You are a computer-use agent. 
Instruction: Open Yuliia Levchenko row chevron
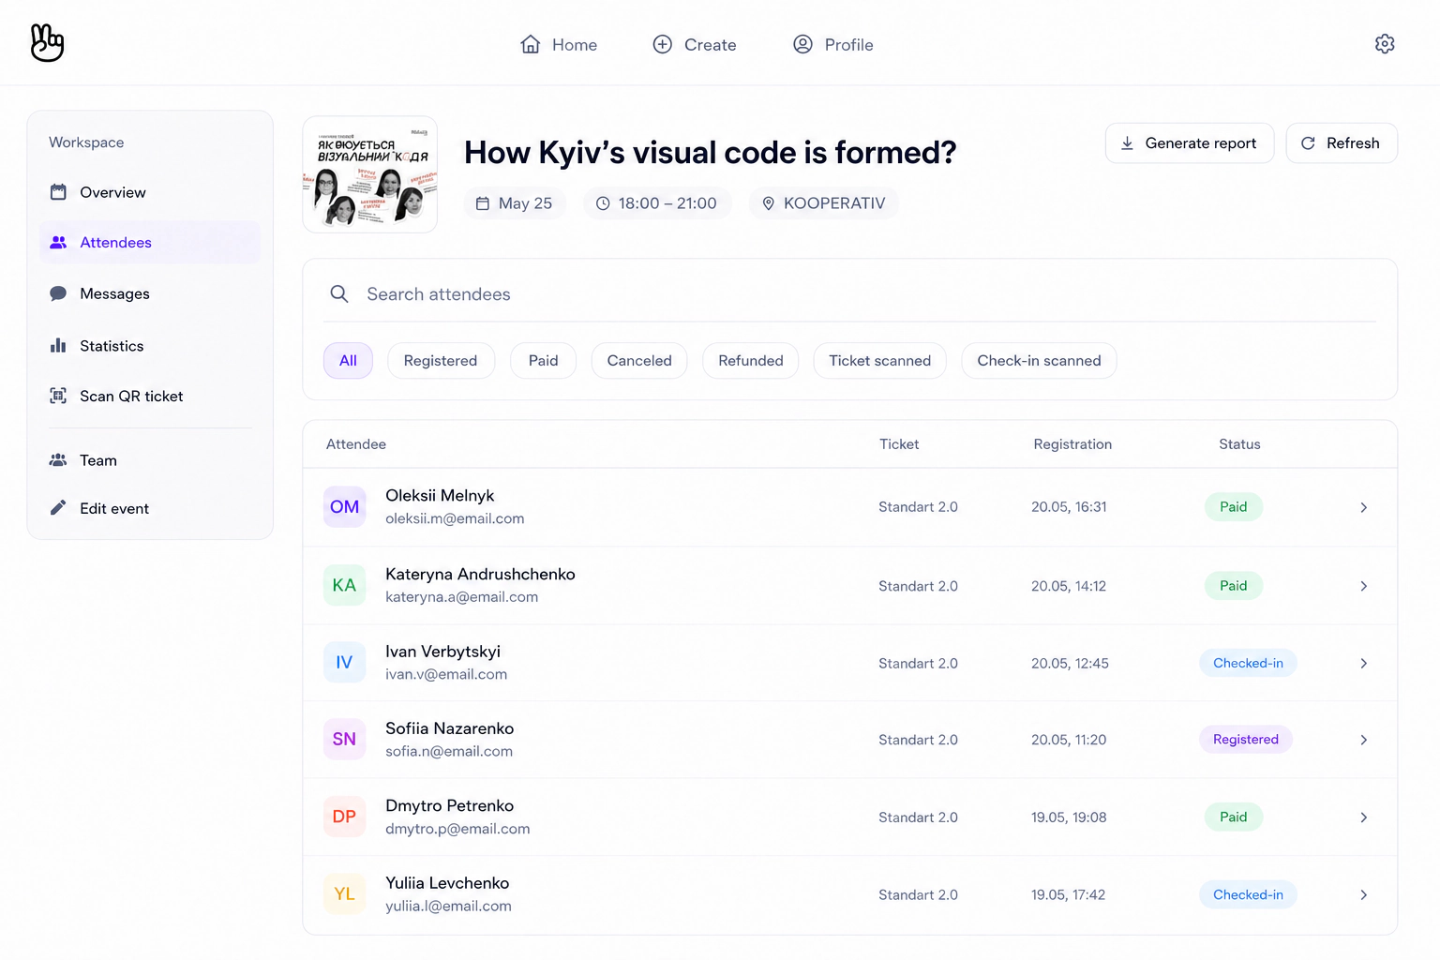tap(1364, 895)
